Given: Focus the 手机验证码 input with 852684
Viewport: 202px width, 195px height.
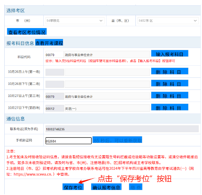Looking at the screenshot, I should pos(69,141).
